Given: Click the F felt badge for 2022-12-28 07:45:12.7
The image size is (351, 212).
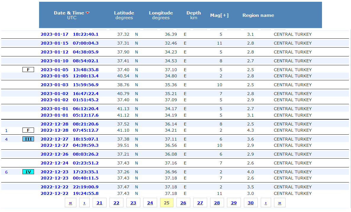Looking at the screenshot, I should pyautogui.click(x=28, y=130).
